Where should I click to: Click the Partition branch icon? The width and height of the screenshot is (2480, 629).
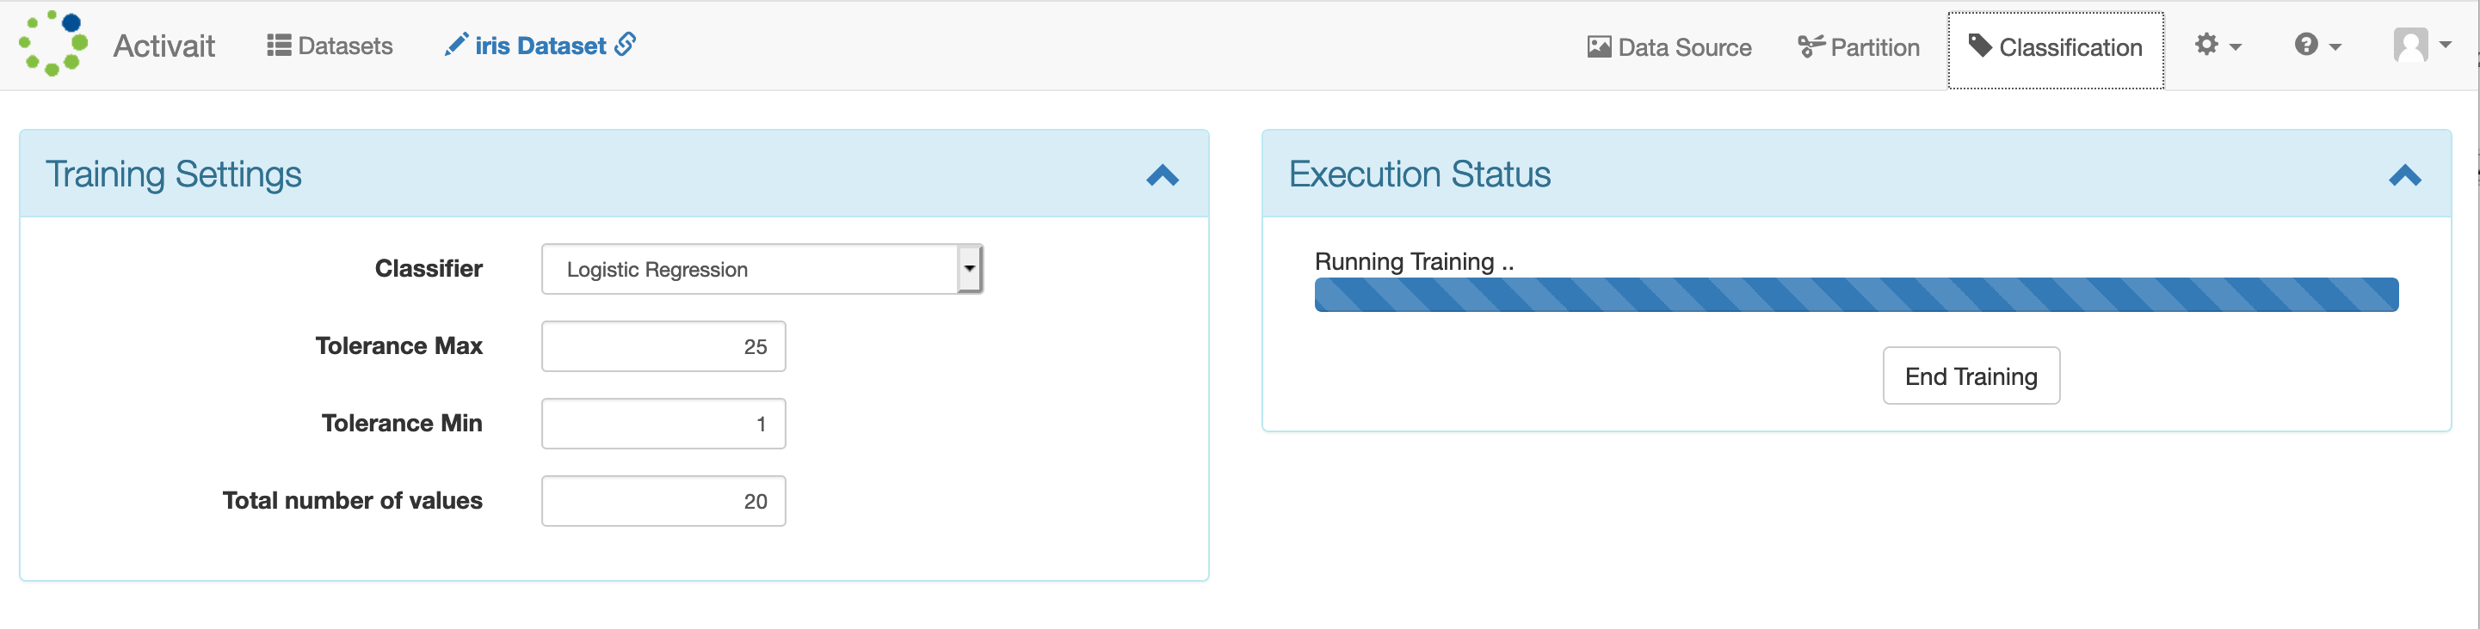point(1811,46)
